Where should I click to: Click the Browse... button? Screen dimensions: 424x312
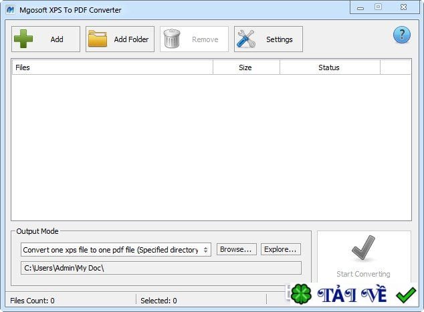(236, 249)
